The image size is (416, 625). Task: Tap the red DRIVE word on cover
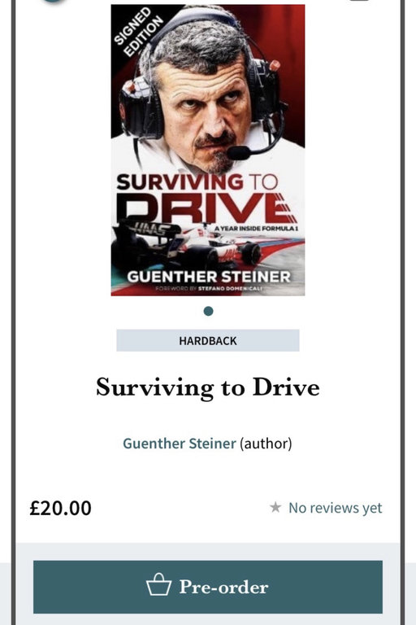206,208
